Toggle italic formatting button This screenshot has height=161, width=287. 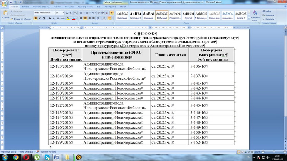tap(40, 18)
